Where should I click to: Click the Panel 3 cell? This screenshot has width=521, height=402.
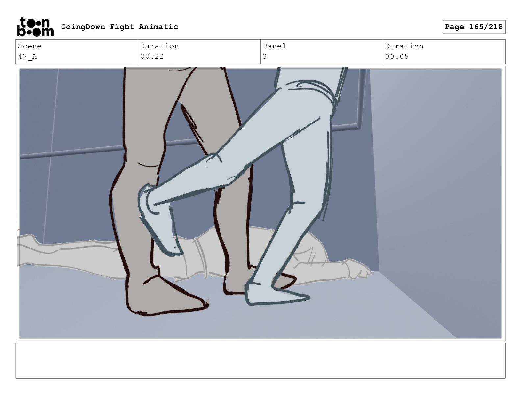[322, 52]
